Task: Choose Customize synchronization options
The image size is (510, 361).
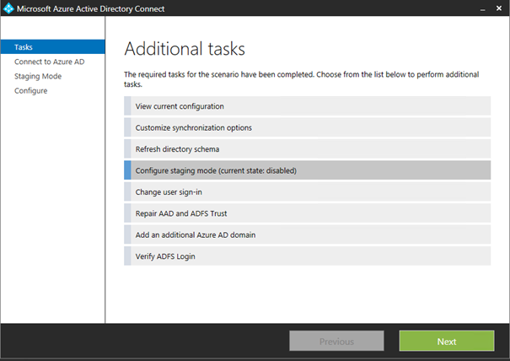Action: 307,127
